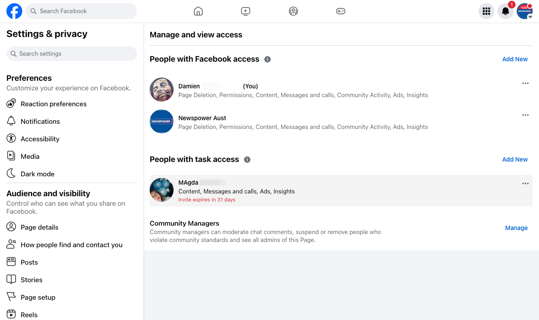Open Reels settings
This screenshot has width=539, height=320.
[x=72, y=315]
